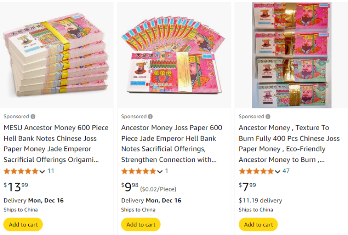Click star rating of the $9.98 listing
The image size is (348, 235).
tap(138, 171)
